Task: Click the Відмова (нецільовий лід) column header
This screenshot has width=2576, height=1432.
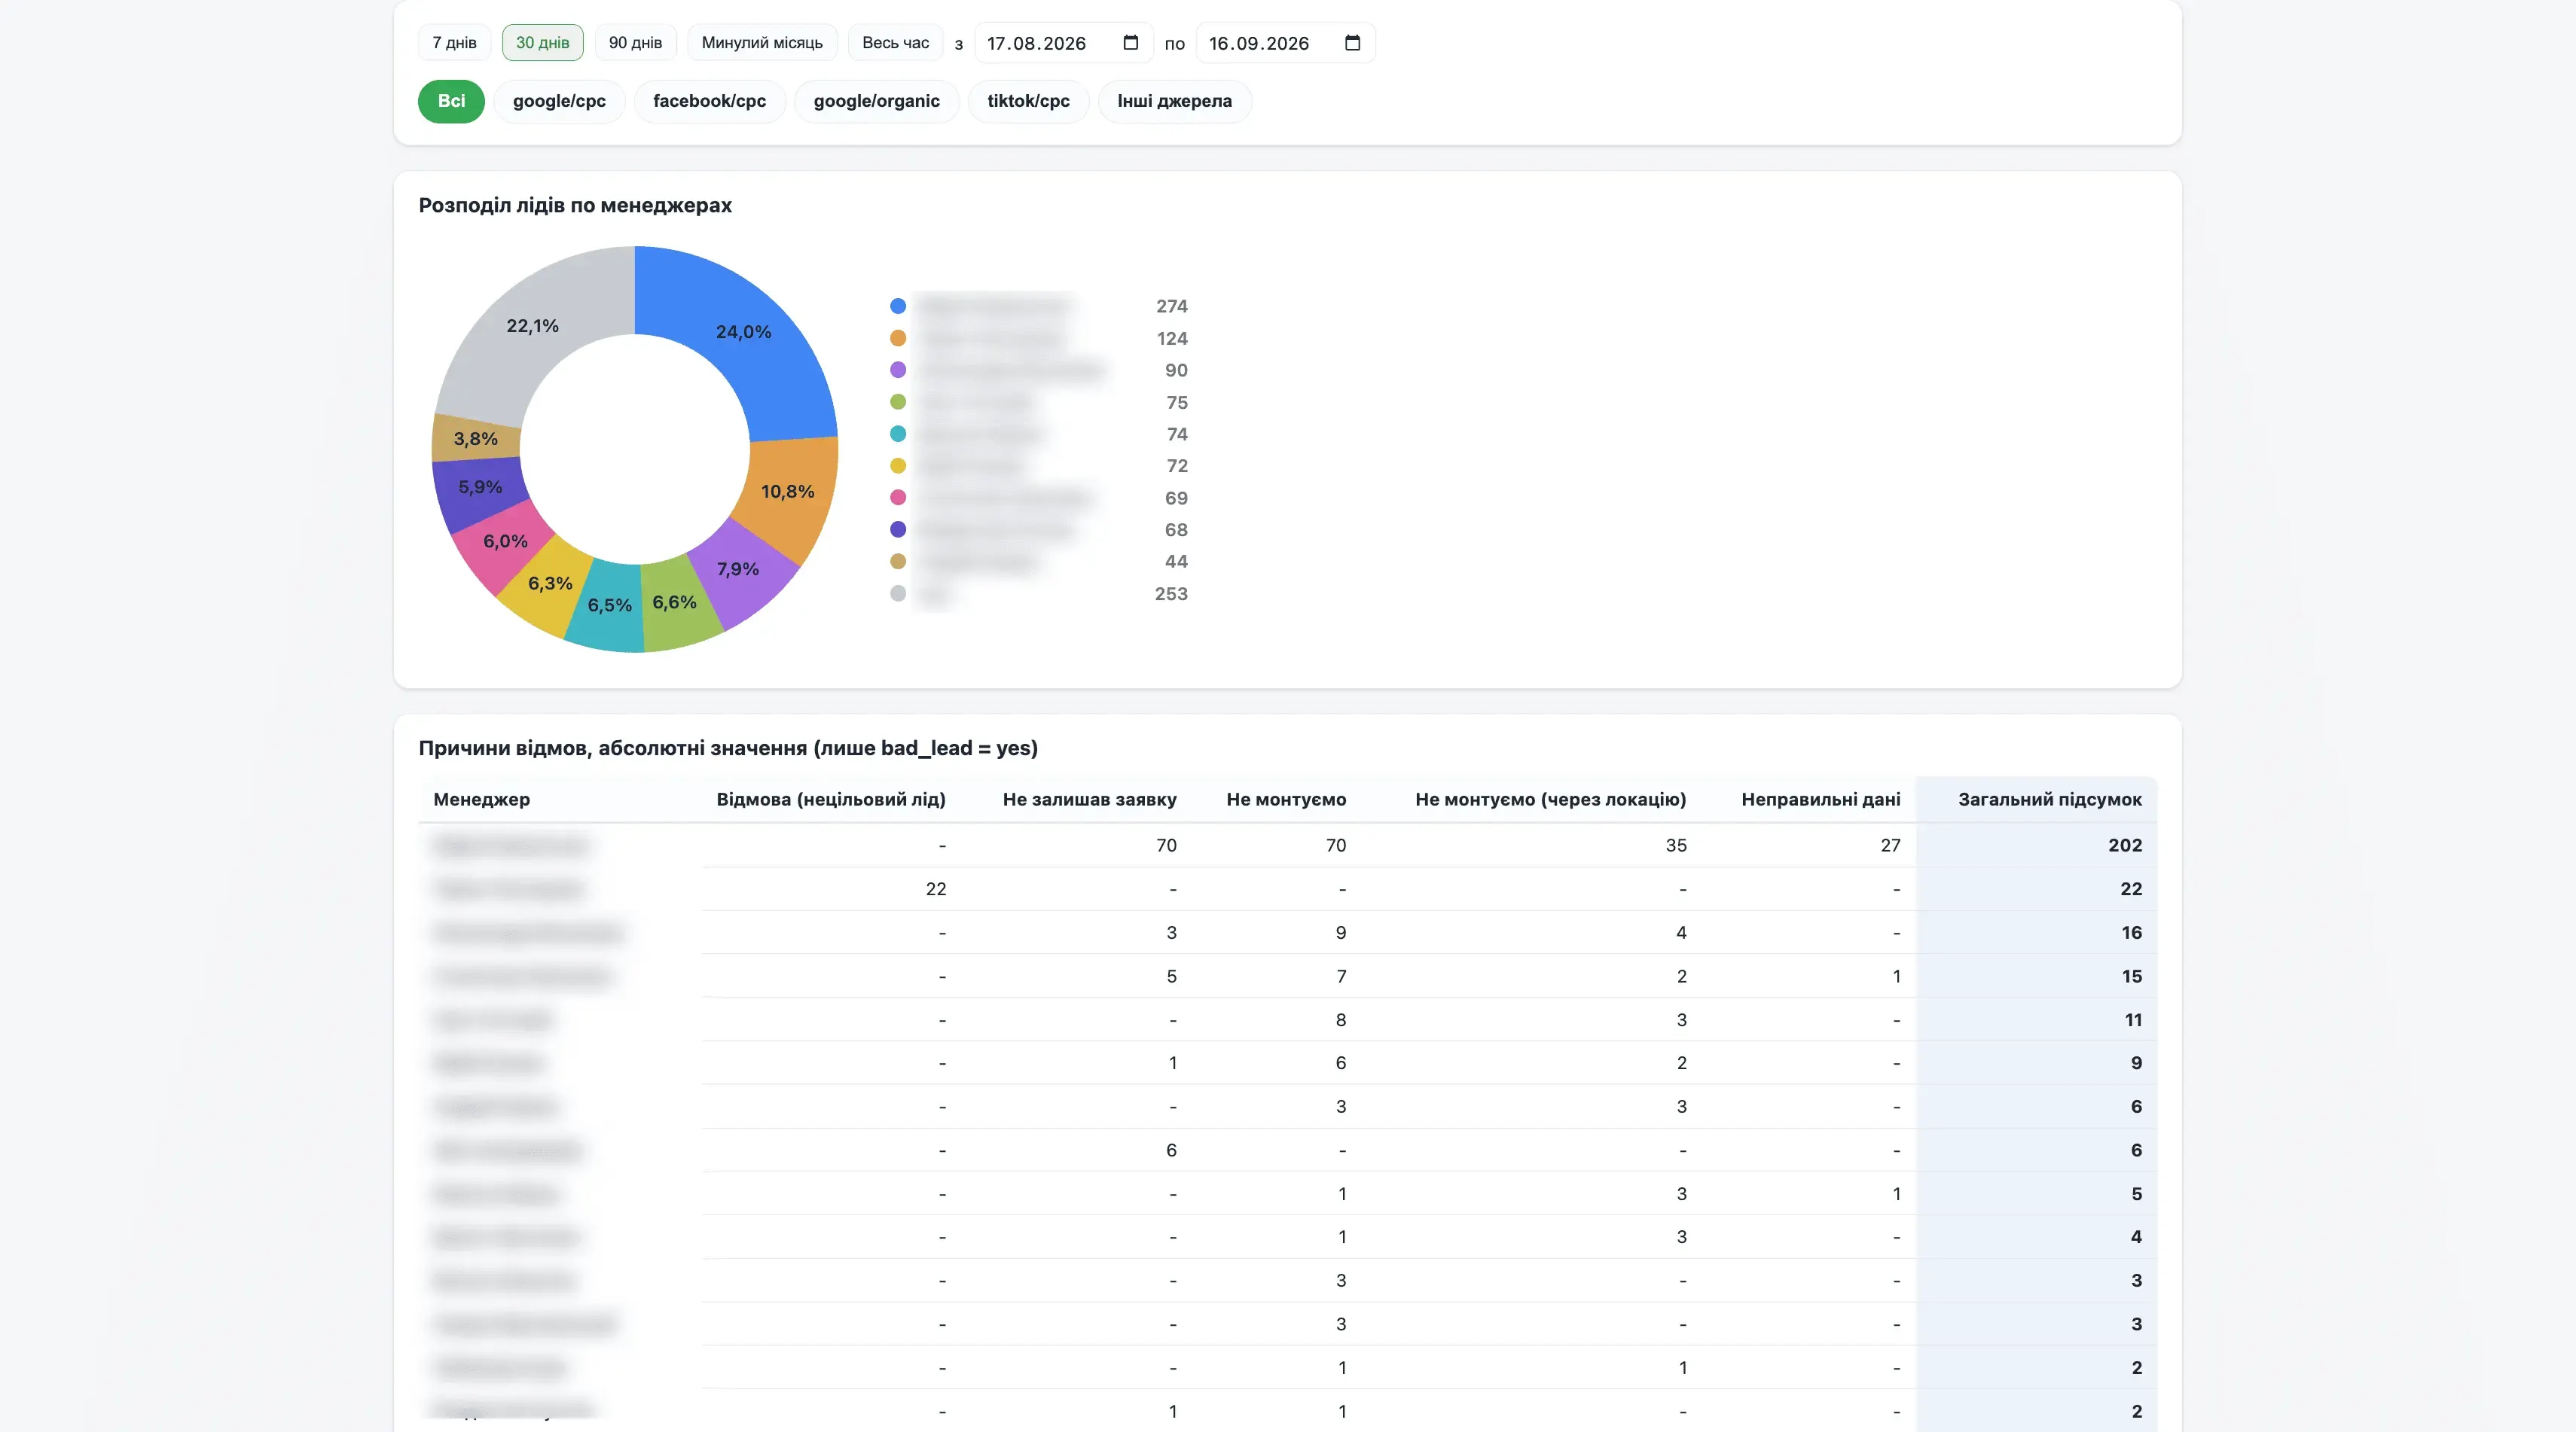Action: 831,800
